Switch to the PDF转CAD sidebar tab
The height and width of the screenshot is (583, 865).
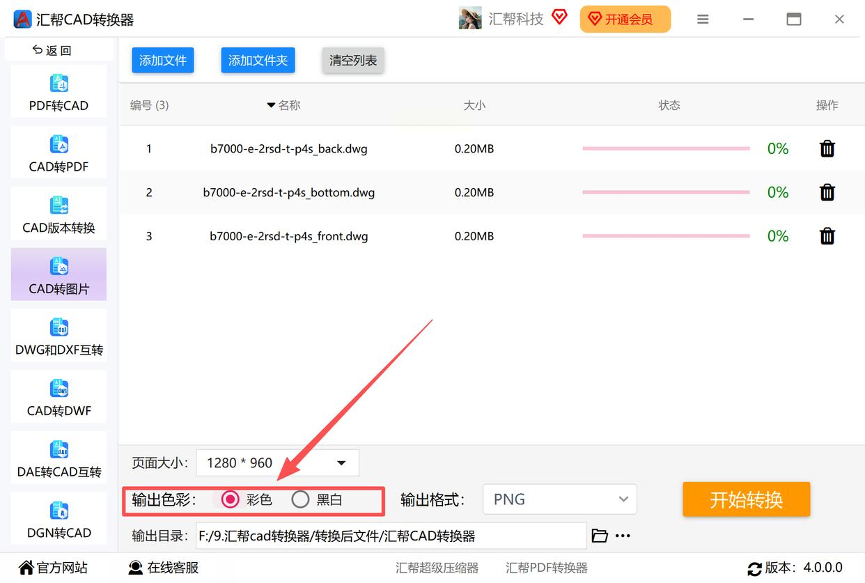pyautogui.click(x=59, y=91)
